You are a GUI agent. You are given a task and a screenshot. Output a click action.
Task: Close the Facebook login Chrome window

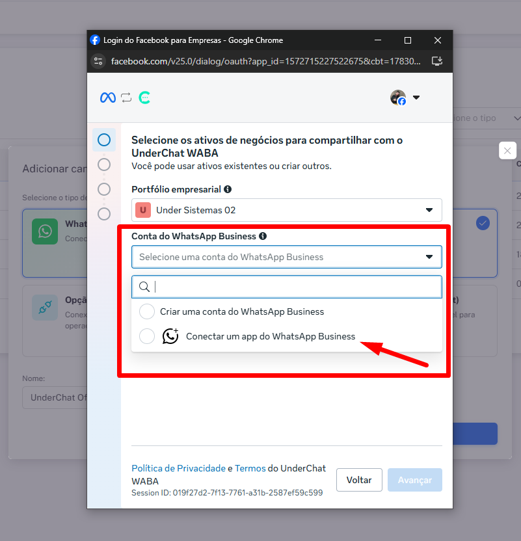click(x=438, y=40)
